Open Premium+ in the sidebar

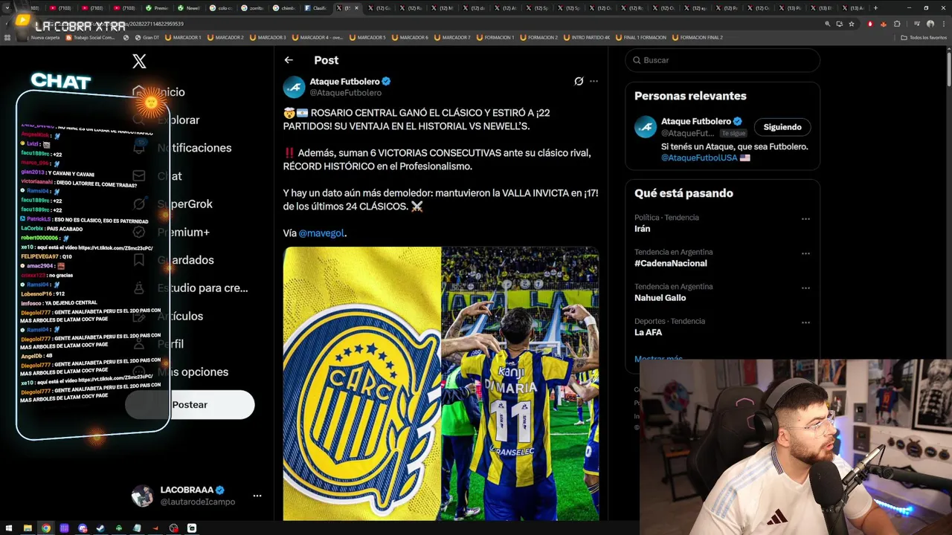click(171, 232)
